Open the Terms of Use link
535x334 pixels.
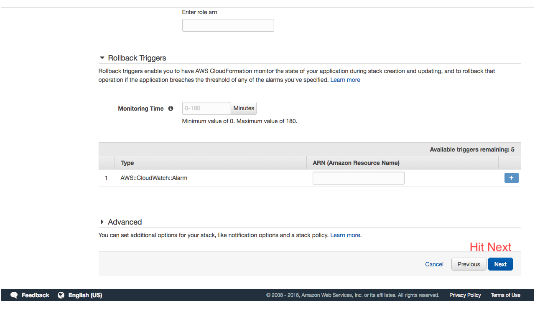pos(505,295)
